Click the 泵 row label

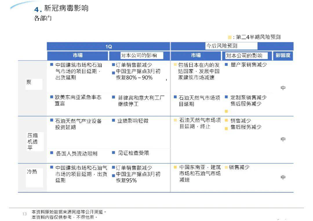pyautogui.click(x=34, y=84)
